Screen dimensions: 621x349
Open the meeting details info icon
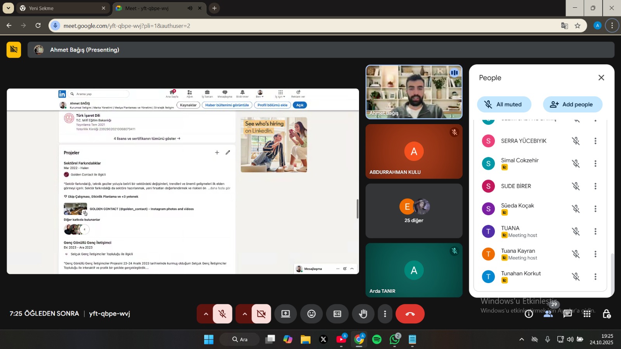click(x=529, y=314)
